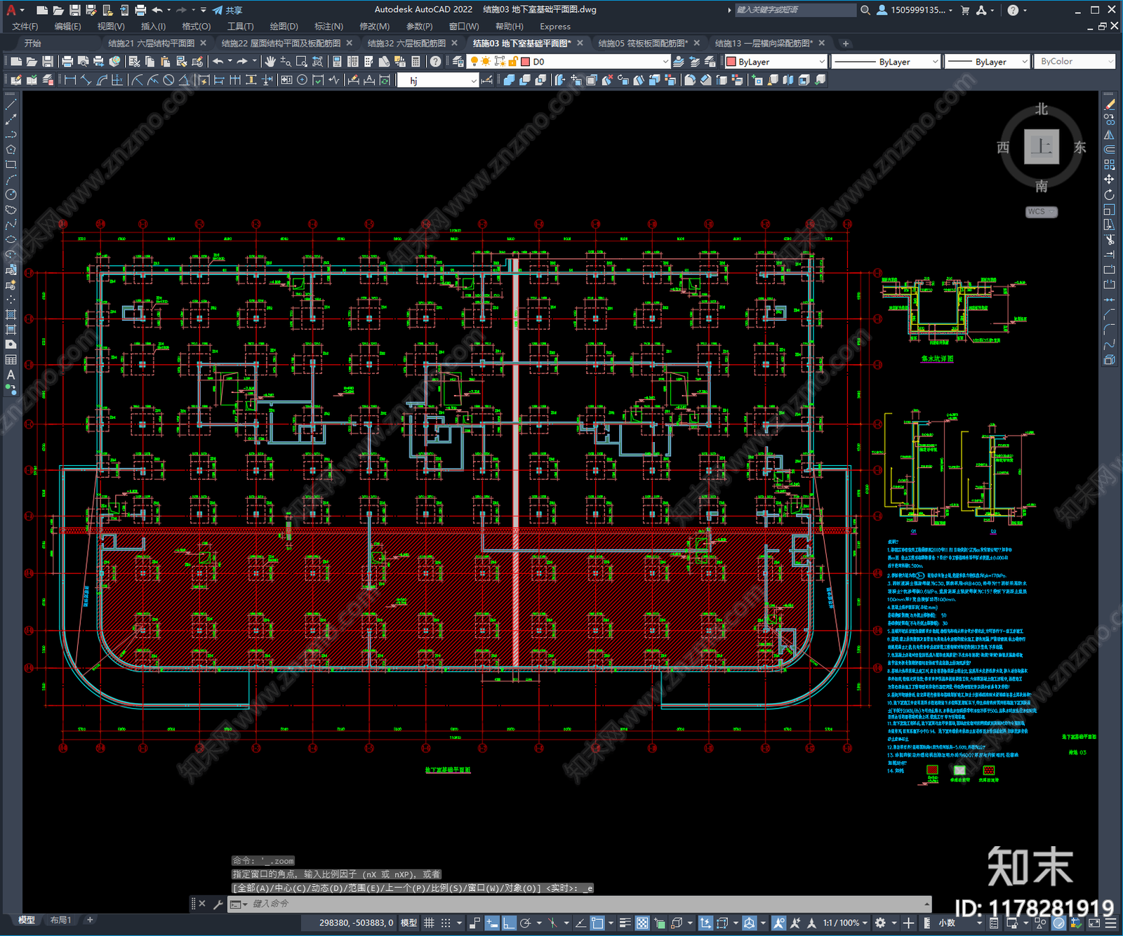
Task: Select the Line tool in Draw toolbar
Action: coord(11,105)
